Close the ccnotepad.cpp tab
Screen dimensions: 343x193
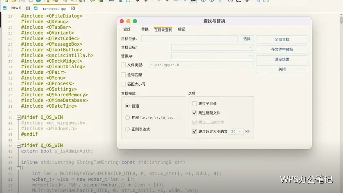pyautogui.click(x=73, y=9)
